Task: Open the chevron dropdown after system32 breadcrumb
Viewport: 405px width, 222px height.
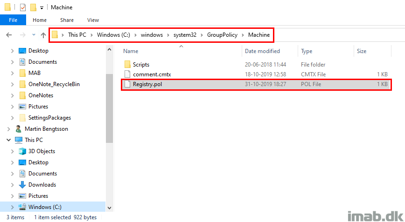Action: point(202,35)
